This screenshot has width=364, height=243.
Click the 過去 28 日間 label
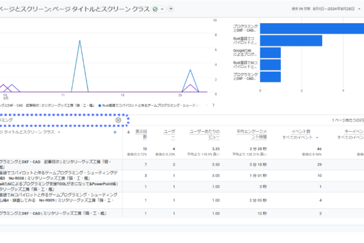(x=301, y=9)
